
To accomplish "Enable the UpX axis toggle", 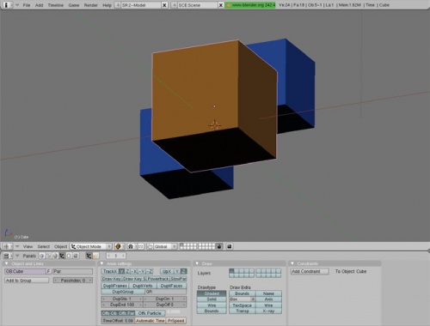I will coord(167,271).
